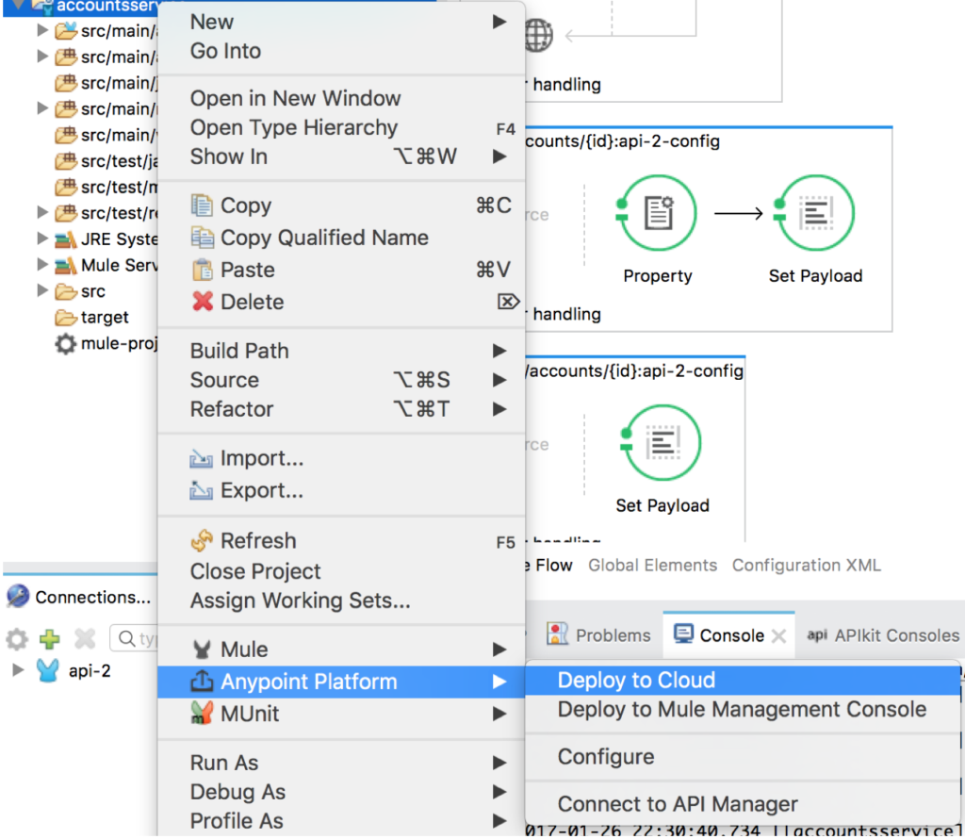This screenshot has height=839, width=965.
Task: Click the mule-project gear file icon
Action: pos(65,343)
